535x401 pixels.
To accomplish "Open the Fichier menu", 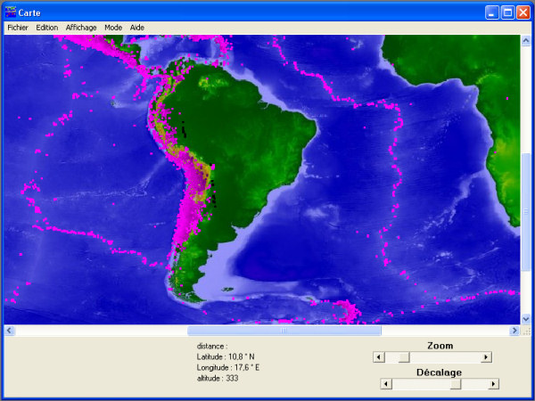I will (18, 28).
